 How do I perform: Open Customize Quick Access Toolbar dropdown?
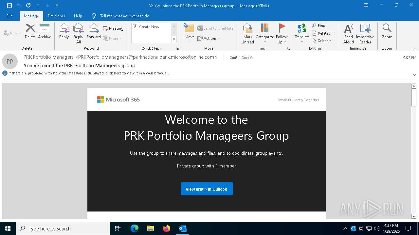pos(57,6)
